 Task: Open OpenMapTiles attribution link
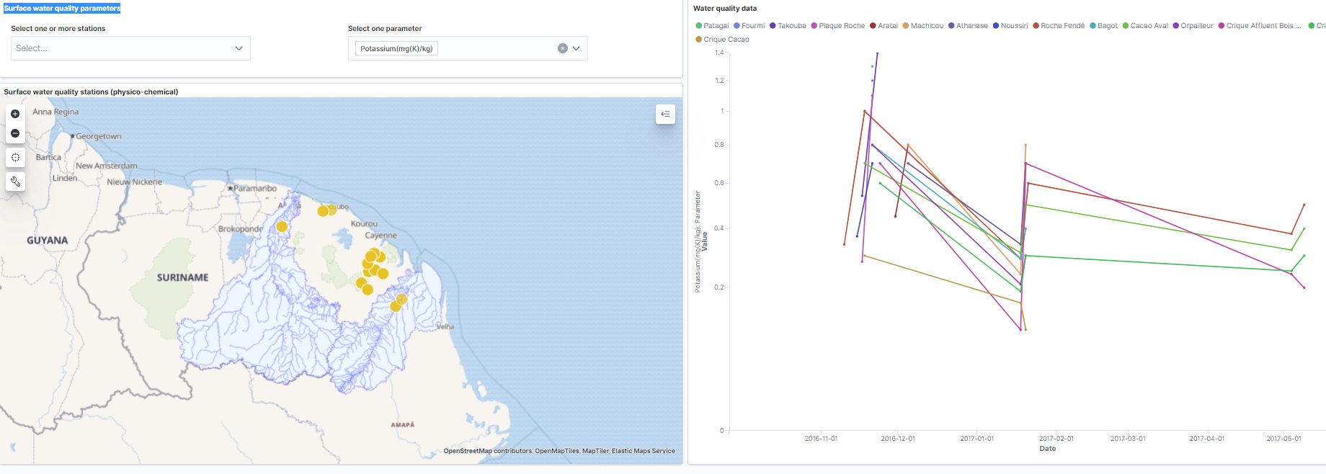[556, 451]
